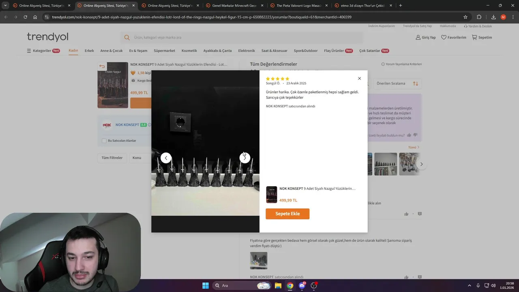Open Giriş Yap account link
This screenshot has width=519, height=292.
point(426,37)
